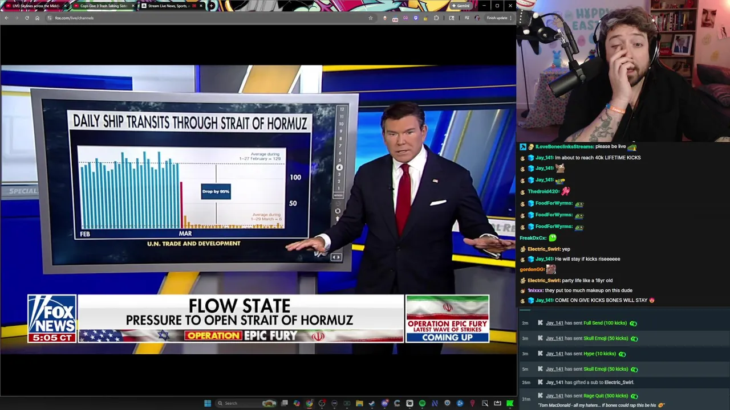Open Discord from the taskbar
The image size is (730, 410).
pyautogui.click(x=384, y=403)
